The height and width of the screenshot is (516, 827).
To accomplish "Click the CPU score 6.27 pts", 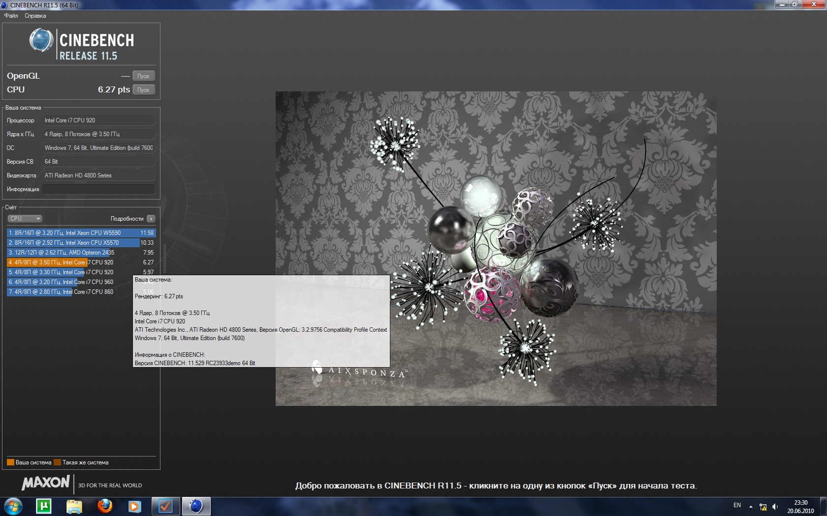I will coord(114,89).
